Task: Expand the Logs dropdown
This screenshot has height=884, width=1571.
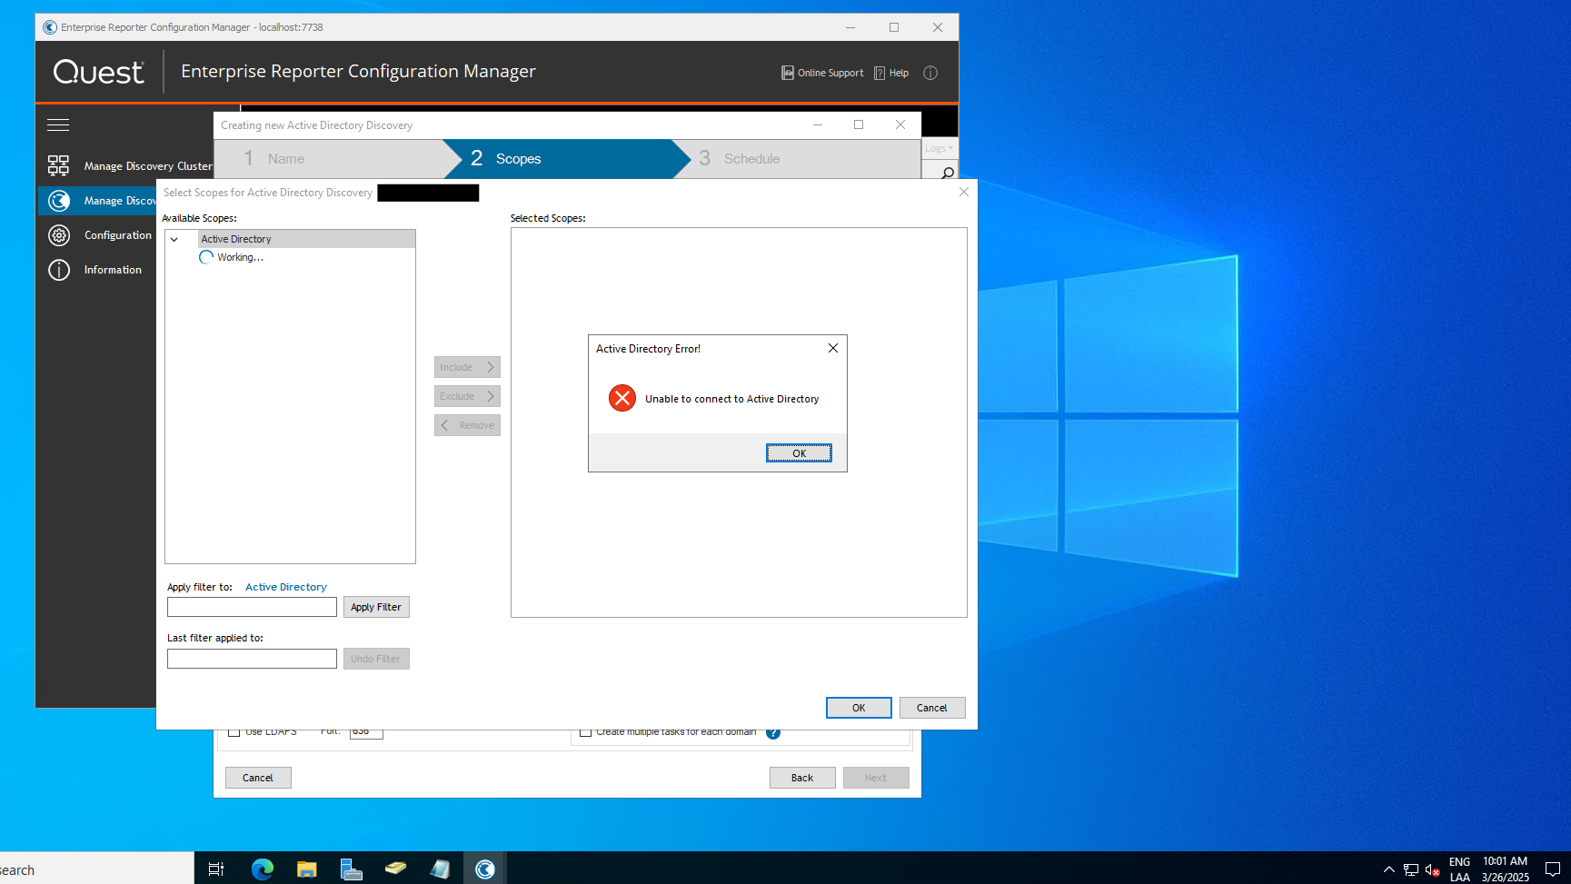Action: (939, 148)
